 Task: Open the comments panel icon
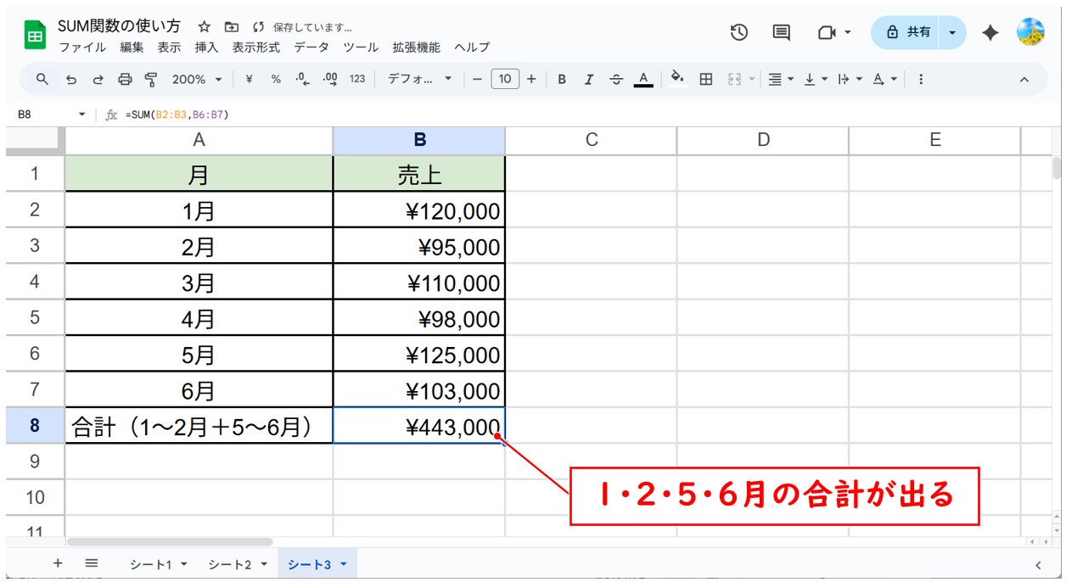tap(781, 32)
